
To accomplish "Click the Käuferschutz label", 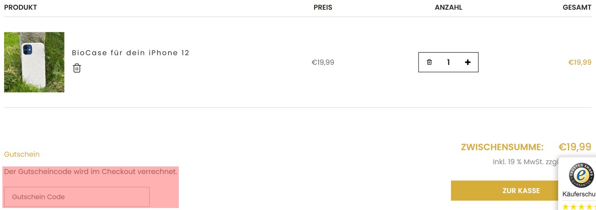I will point(579,194).
